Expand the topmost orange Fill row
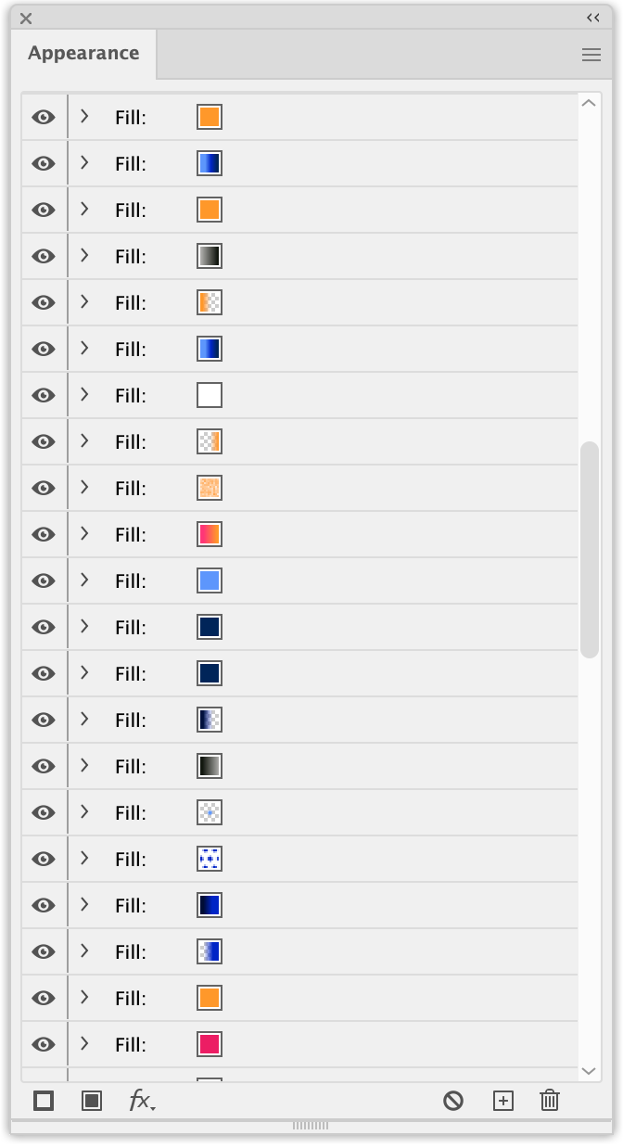623x1148 pixels. tap(84, 116)
